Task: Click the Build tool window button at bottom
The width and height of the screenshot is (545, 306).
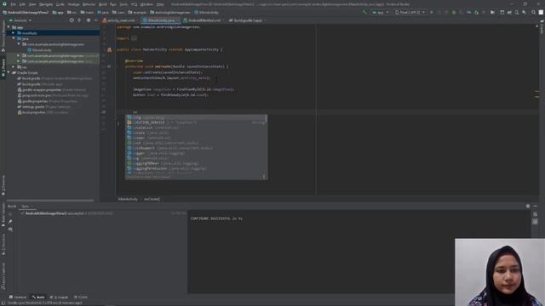Action: 38,297
